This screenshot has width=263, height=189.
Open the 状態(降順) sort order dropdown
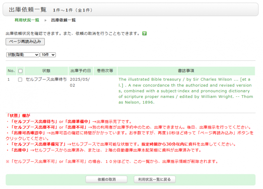(23, 55)
